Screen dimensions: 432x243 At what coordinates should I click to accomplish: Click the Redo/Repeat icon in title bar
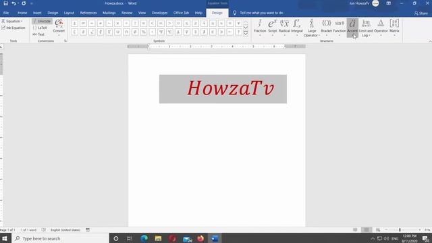point(24,3)
